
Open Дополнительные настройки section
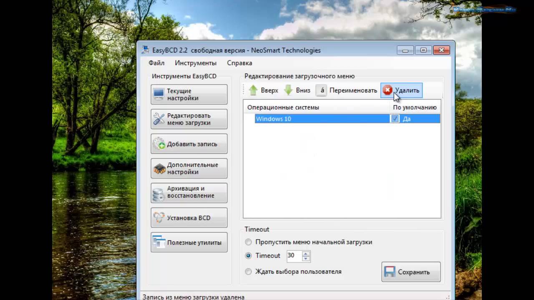point(189,168)
